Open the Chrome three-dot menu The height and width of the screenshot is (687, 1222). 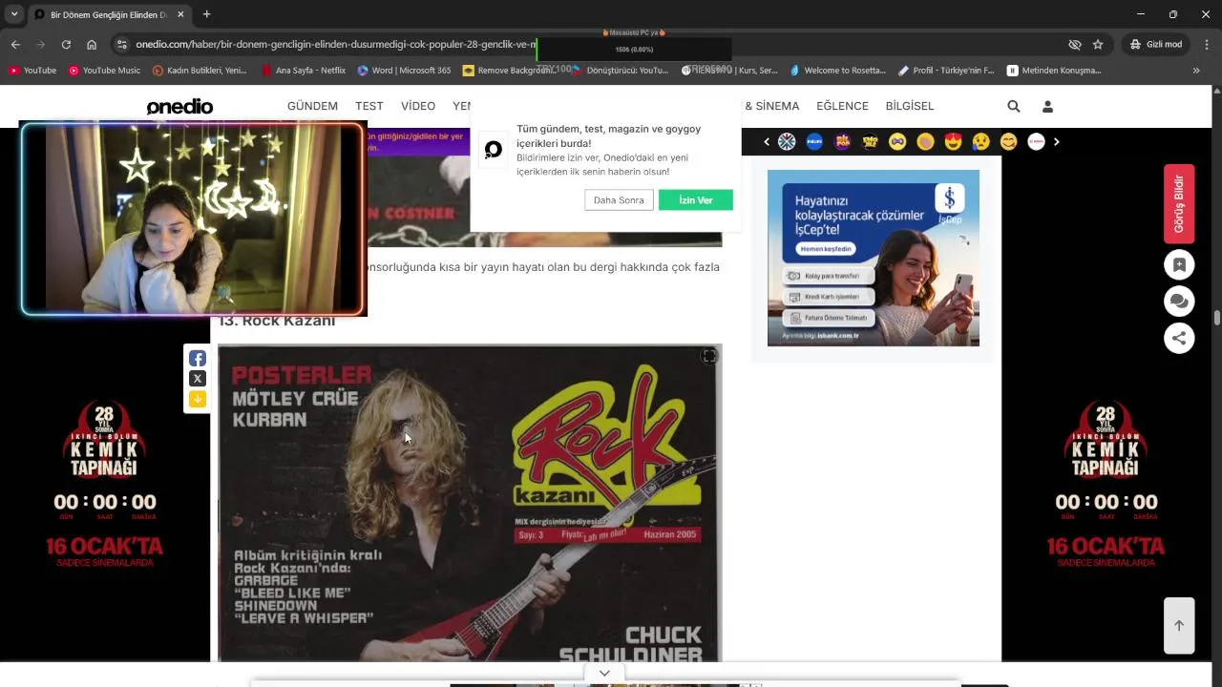(x=1207, y=44)
